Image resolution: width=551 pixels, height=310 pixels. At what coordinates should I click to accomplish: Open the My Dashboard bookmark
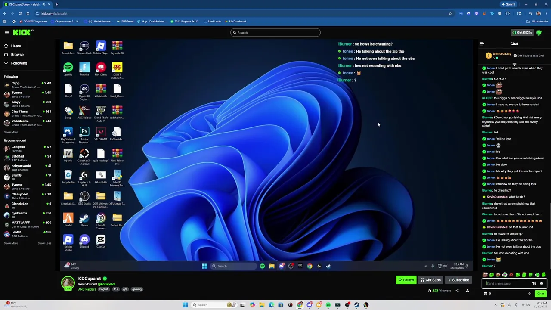[235, 22]
